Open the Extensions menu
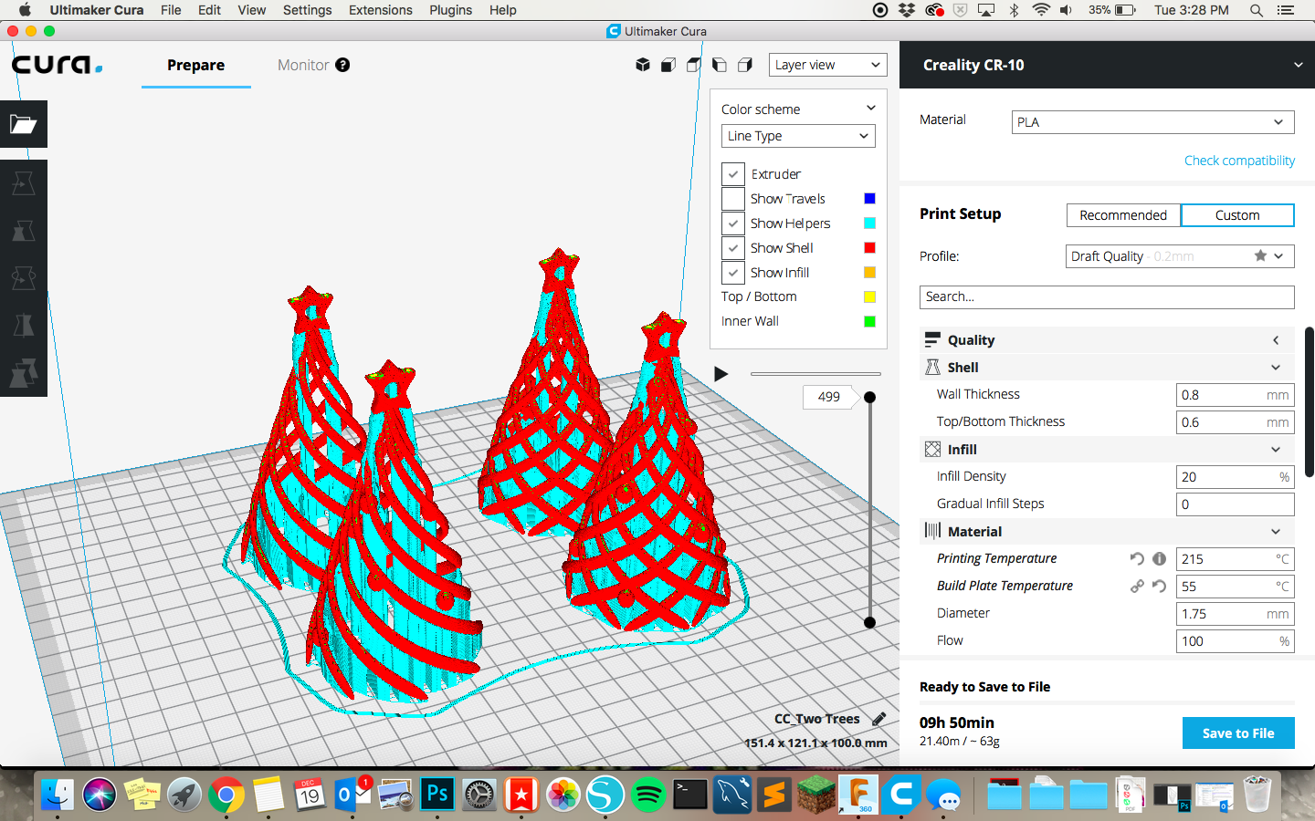 coord(380,10)
